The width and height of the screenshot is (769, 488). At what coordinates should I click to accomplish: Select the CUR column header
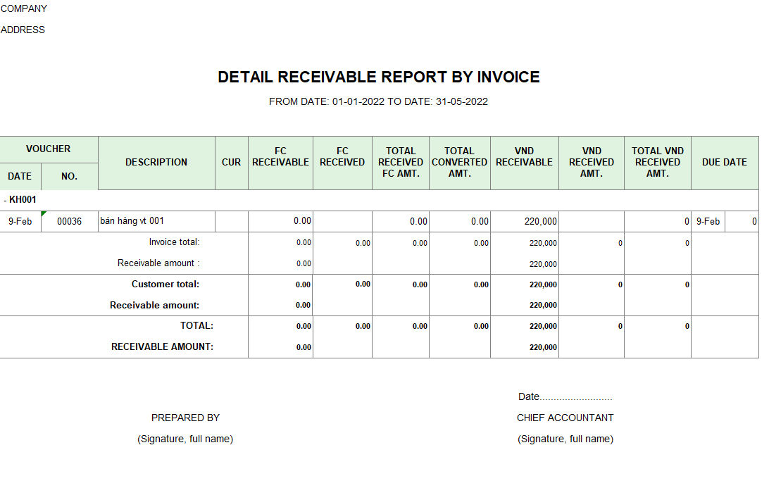pyautogui.click(x=232, y=163)
